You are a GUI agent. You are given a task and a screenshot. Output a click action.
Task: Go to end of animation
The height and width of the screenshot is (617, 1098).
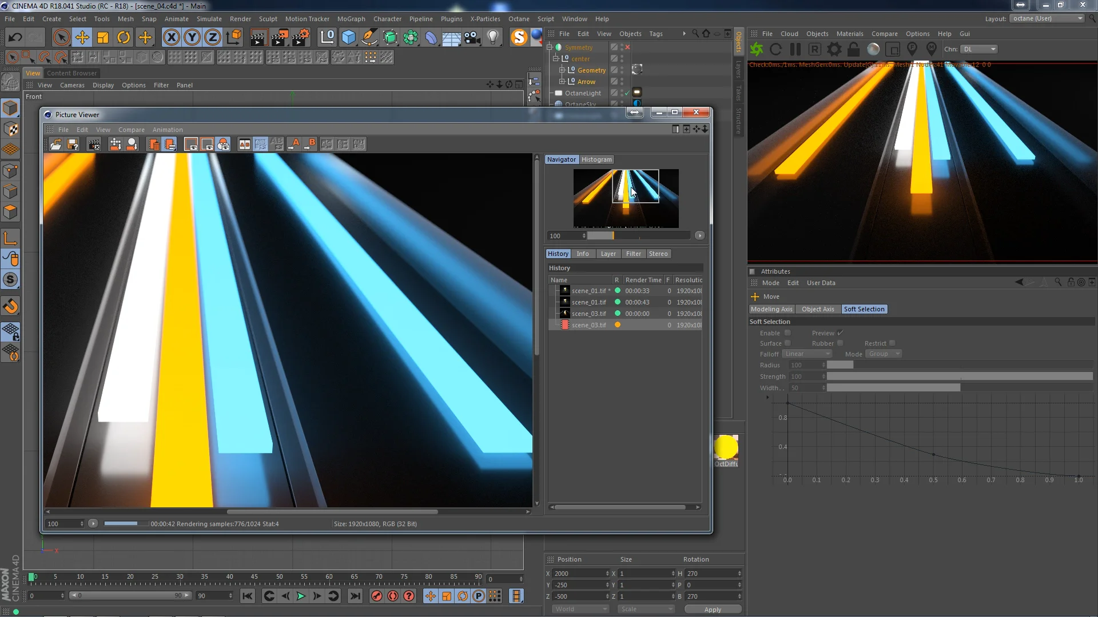(355, 596)
